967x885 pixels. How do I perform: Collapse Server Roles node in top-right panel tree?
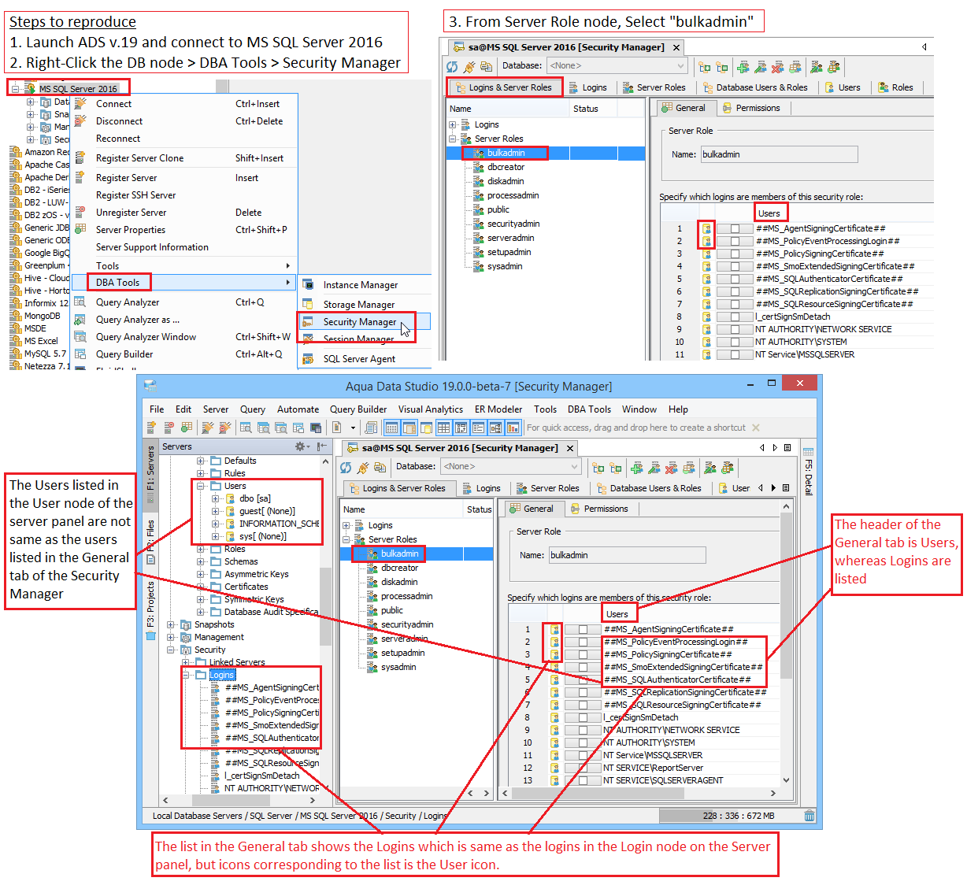[453, 139]
